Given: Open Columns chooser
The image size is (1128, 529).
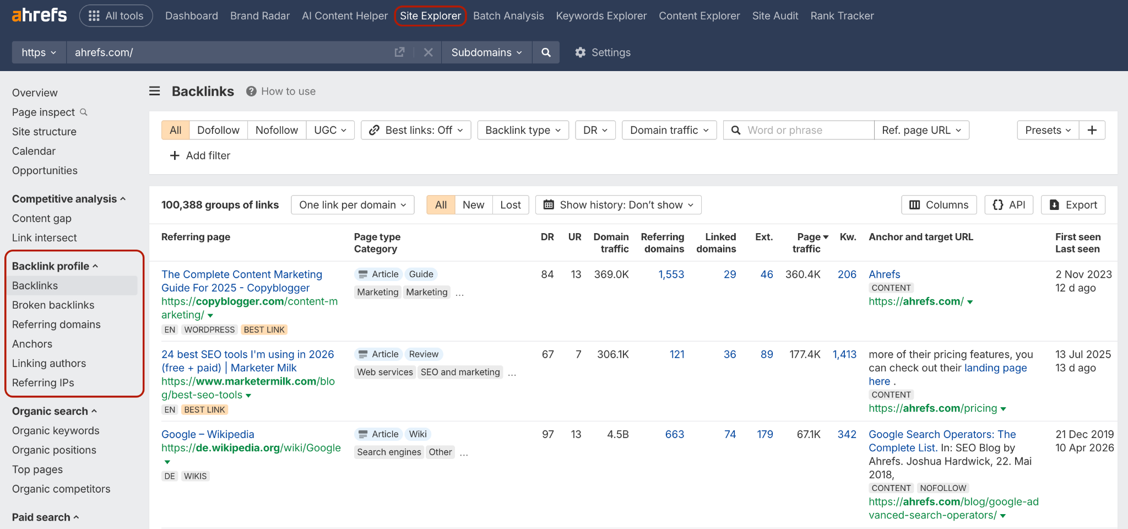Looking at the screenshot, I should 939,205.
